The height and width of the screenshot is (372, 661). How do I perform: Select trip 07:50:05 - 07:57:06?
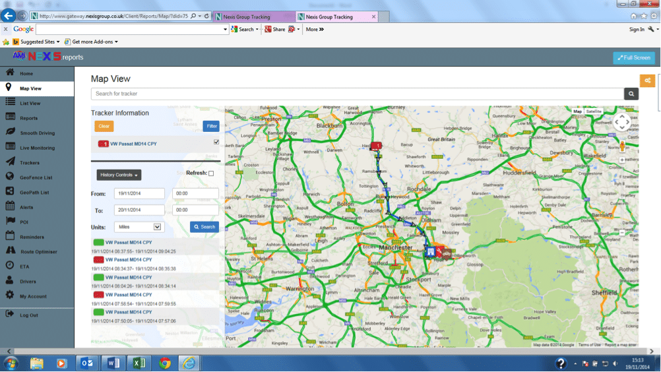(155, 317)
